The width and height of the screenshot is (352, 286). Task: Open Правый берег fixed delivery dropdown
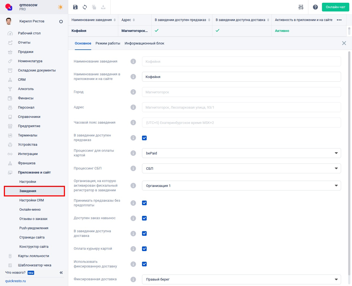[241, 279]
